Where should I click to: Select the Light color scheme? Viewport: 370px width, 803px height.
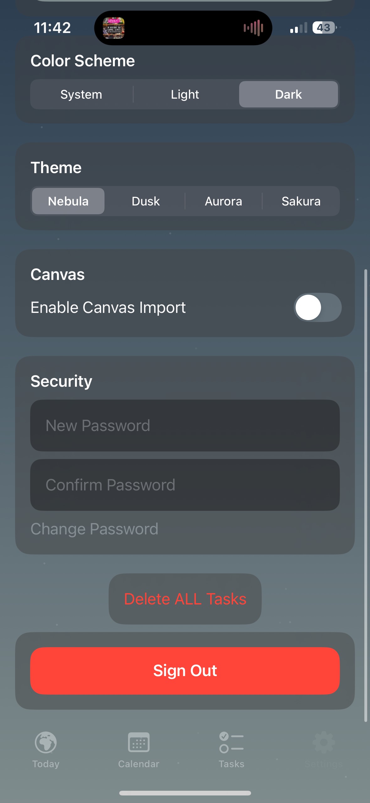click(x=185, y=94)
